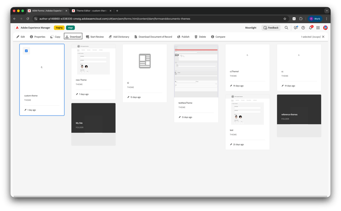Screen dimensions: 341x211
Task: Click Download Document of Record
Action: pyautogui.click(x=153, y=37)
